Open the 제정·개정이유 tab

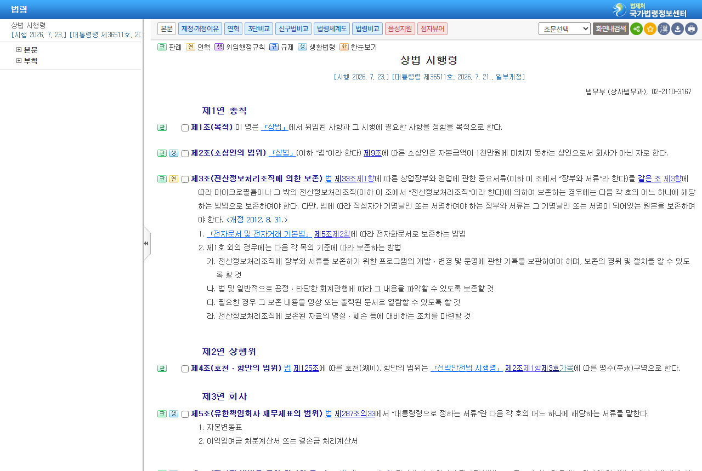click(x=200, y=29)
